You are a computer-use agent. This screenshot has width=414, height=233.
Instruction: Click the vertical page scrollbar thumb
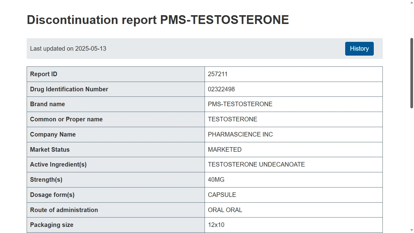pos(412,73)
